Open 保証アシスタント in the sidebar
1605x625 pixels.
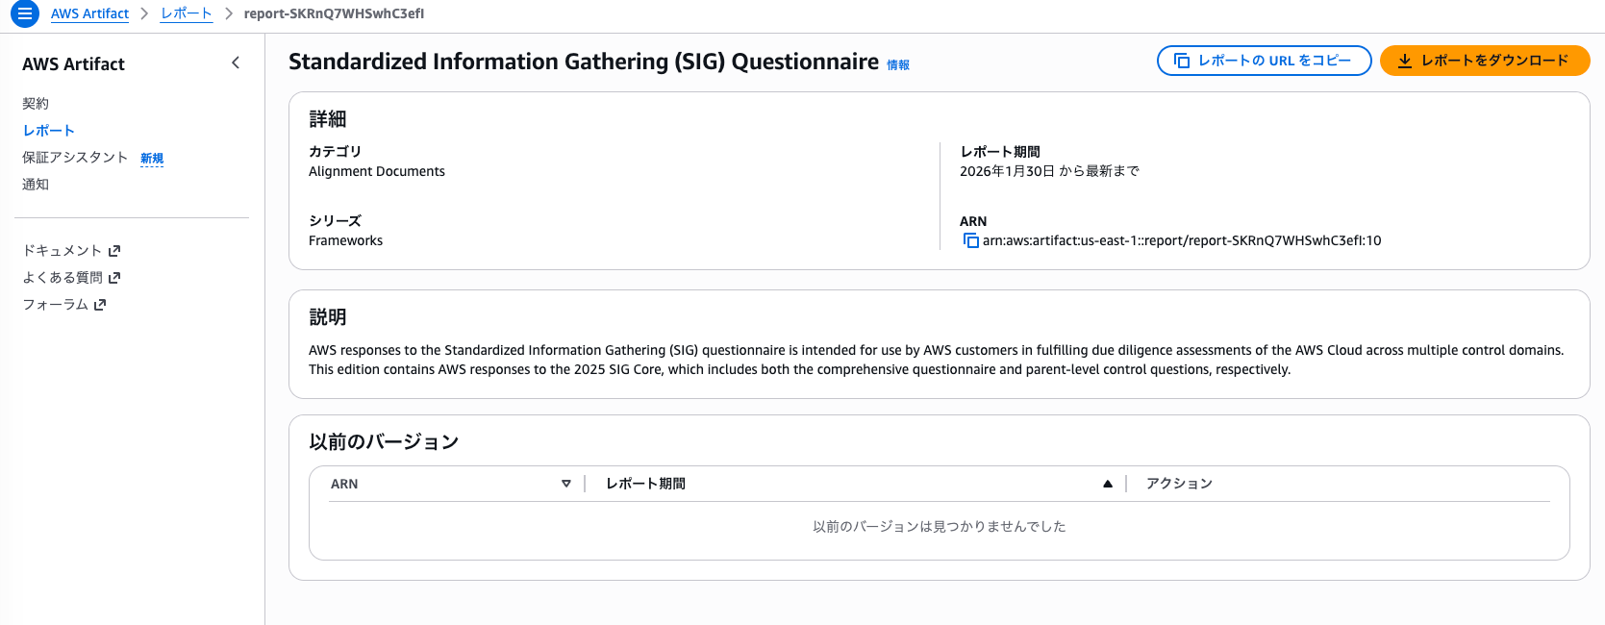click(75, 157)
